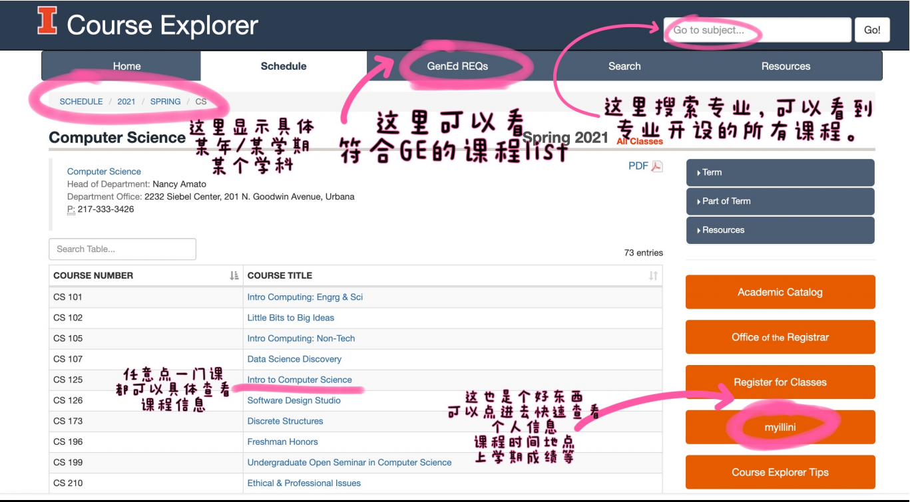Expand the Part of Term panel
This screenshot has width=910, height=502.
[x=779, y=201]
